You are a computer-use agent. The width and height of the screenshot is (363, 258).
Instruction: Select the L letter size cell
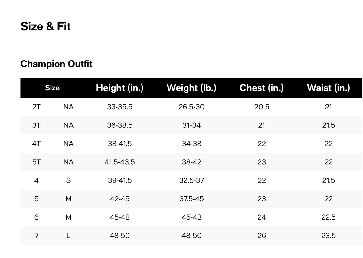tap(68, 236)
